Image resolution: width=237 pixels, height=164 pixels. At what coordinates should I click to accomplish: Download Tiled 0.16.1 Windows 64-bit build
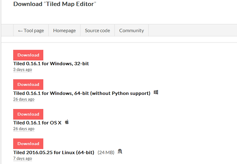click(28, 85)
